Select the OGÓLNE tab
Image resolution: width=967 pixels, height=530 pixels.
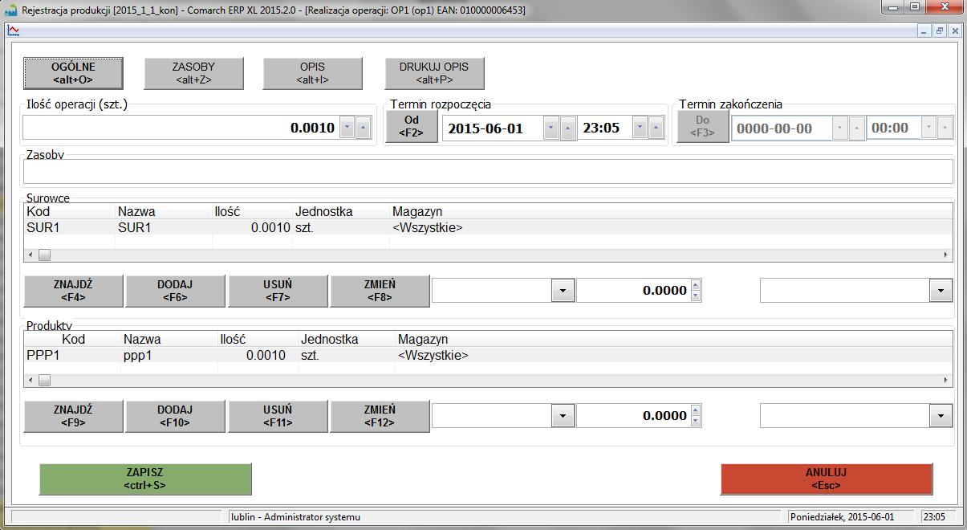(73, 73)
